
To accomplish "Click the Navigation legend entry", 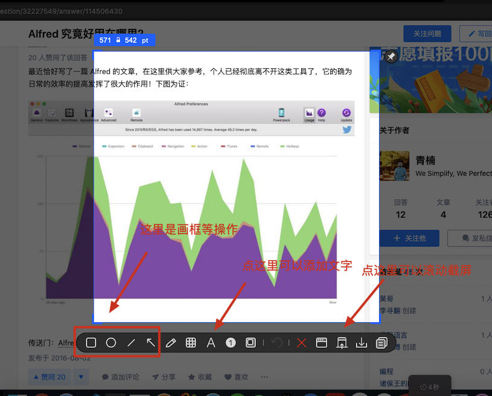I will 173,146.
